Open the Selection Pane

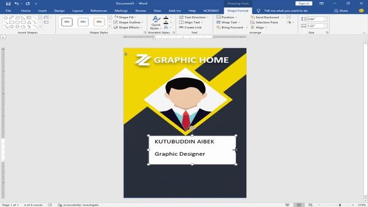[x=264, y=22]
